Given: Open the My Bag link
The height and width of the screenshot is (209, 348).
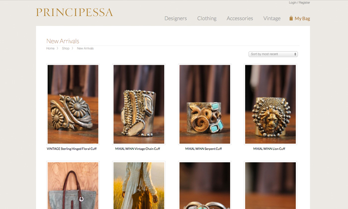Looking at the screenshot, I should 302,18.
